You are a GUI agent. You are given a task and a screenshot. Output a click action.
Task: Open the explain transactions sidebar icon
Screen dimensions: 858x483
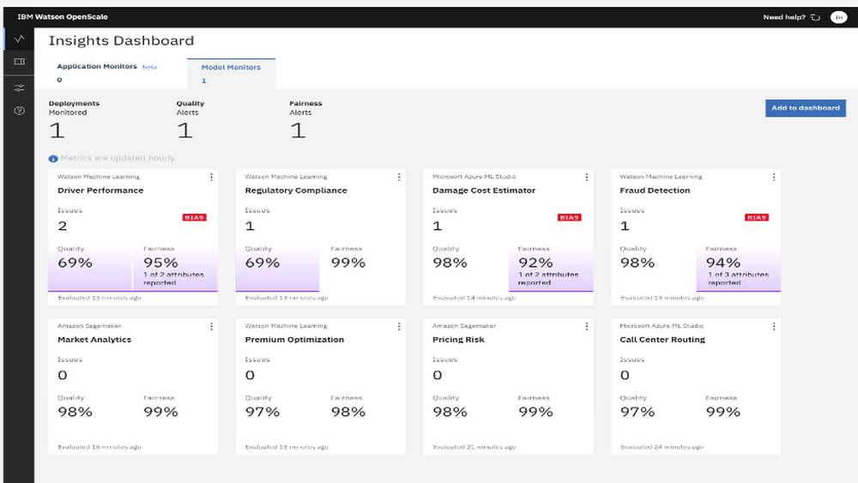19,62
